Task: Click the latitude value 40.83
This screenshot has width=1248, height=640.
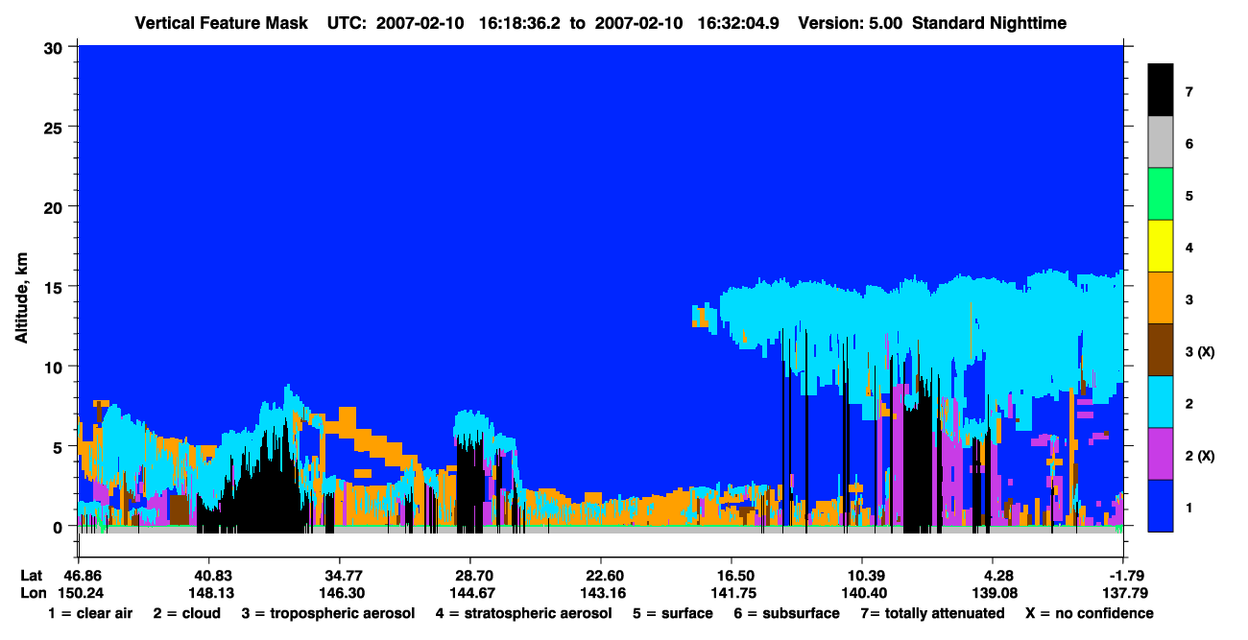Action: (208, 575)
